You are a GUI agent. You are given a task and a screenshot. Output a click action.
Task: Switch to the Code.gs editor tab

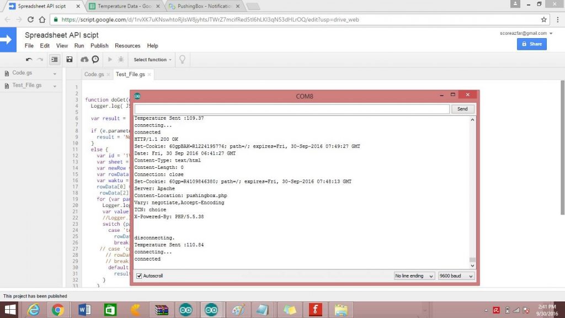tap(94, 75)
